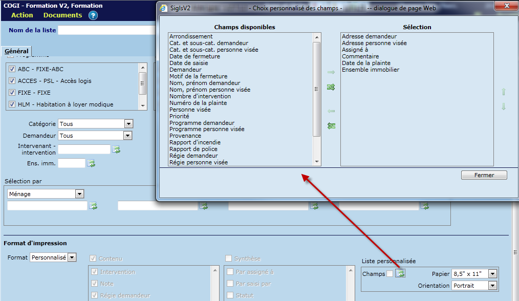The height and width of the screenshot is (301, 519).
Task: Click the Champs field chooser icon
Action: 400,274
